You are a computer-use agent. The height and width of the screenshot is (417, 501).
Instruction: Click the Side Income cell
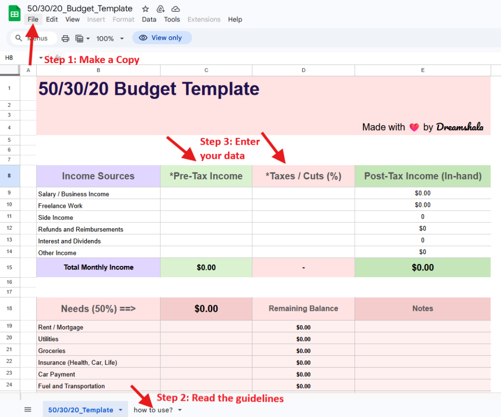(x=98, y=217)
